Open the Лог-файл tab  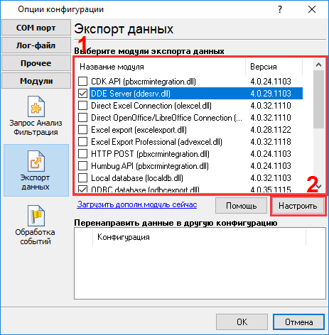coord(36,45)
